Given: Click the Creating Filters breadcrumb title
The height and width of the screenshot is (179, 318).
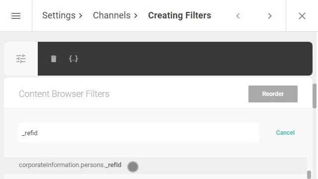Looking at the screenshot, I should (x=179, y=15).
